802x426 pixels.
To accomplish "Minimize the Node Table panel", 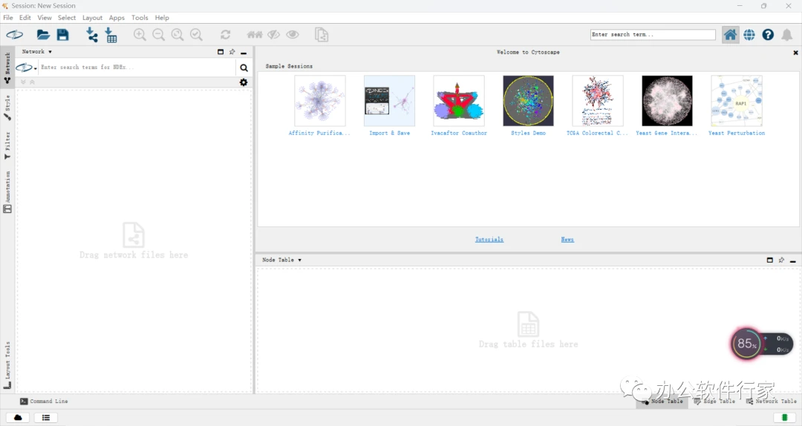I will (793, 260).
